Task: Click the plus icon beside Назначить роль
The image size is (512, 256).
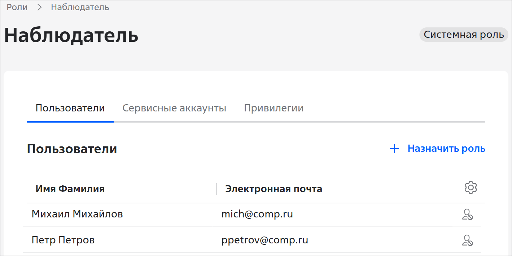Action: [394, 149]
